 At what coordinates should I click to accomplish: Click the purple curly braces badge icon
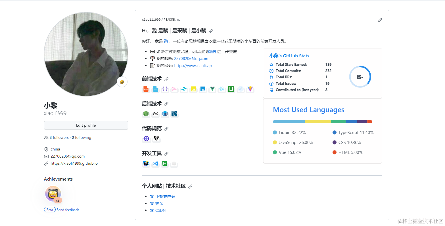pos(165,89)
